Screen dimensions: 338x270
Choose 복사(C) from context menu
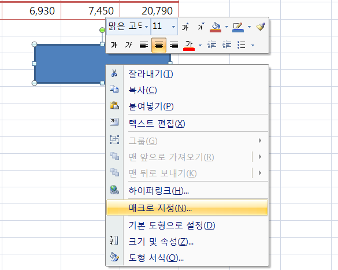(x=187, y=90)
